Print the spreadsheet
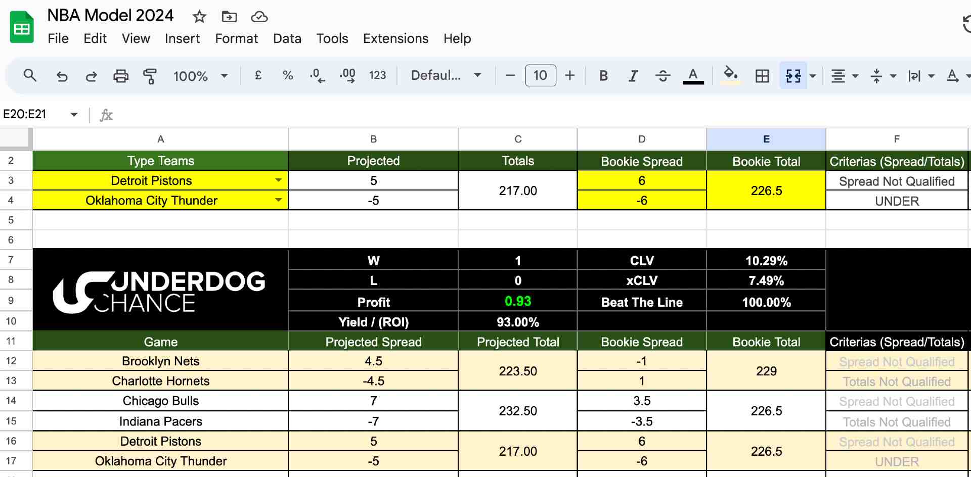Viewport: 971px width, 477px height. click(x=120, y=76)
